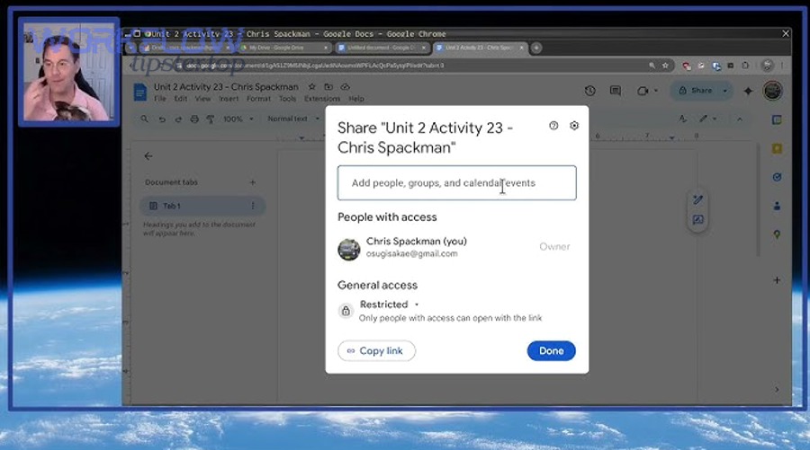Open the comments history icon
This screenshot has height=450, width=810.
[x=616, y=91]
